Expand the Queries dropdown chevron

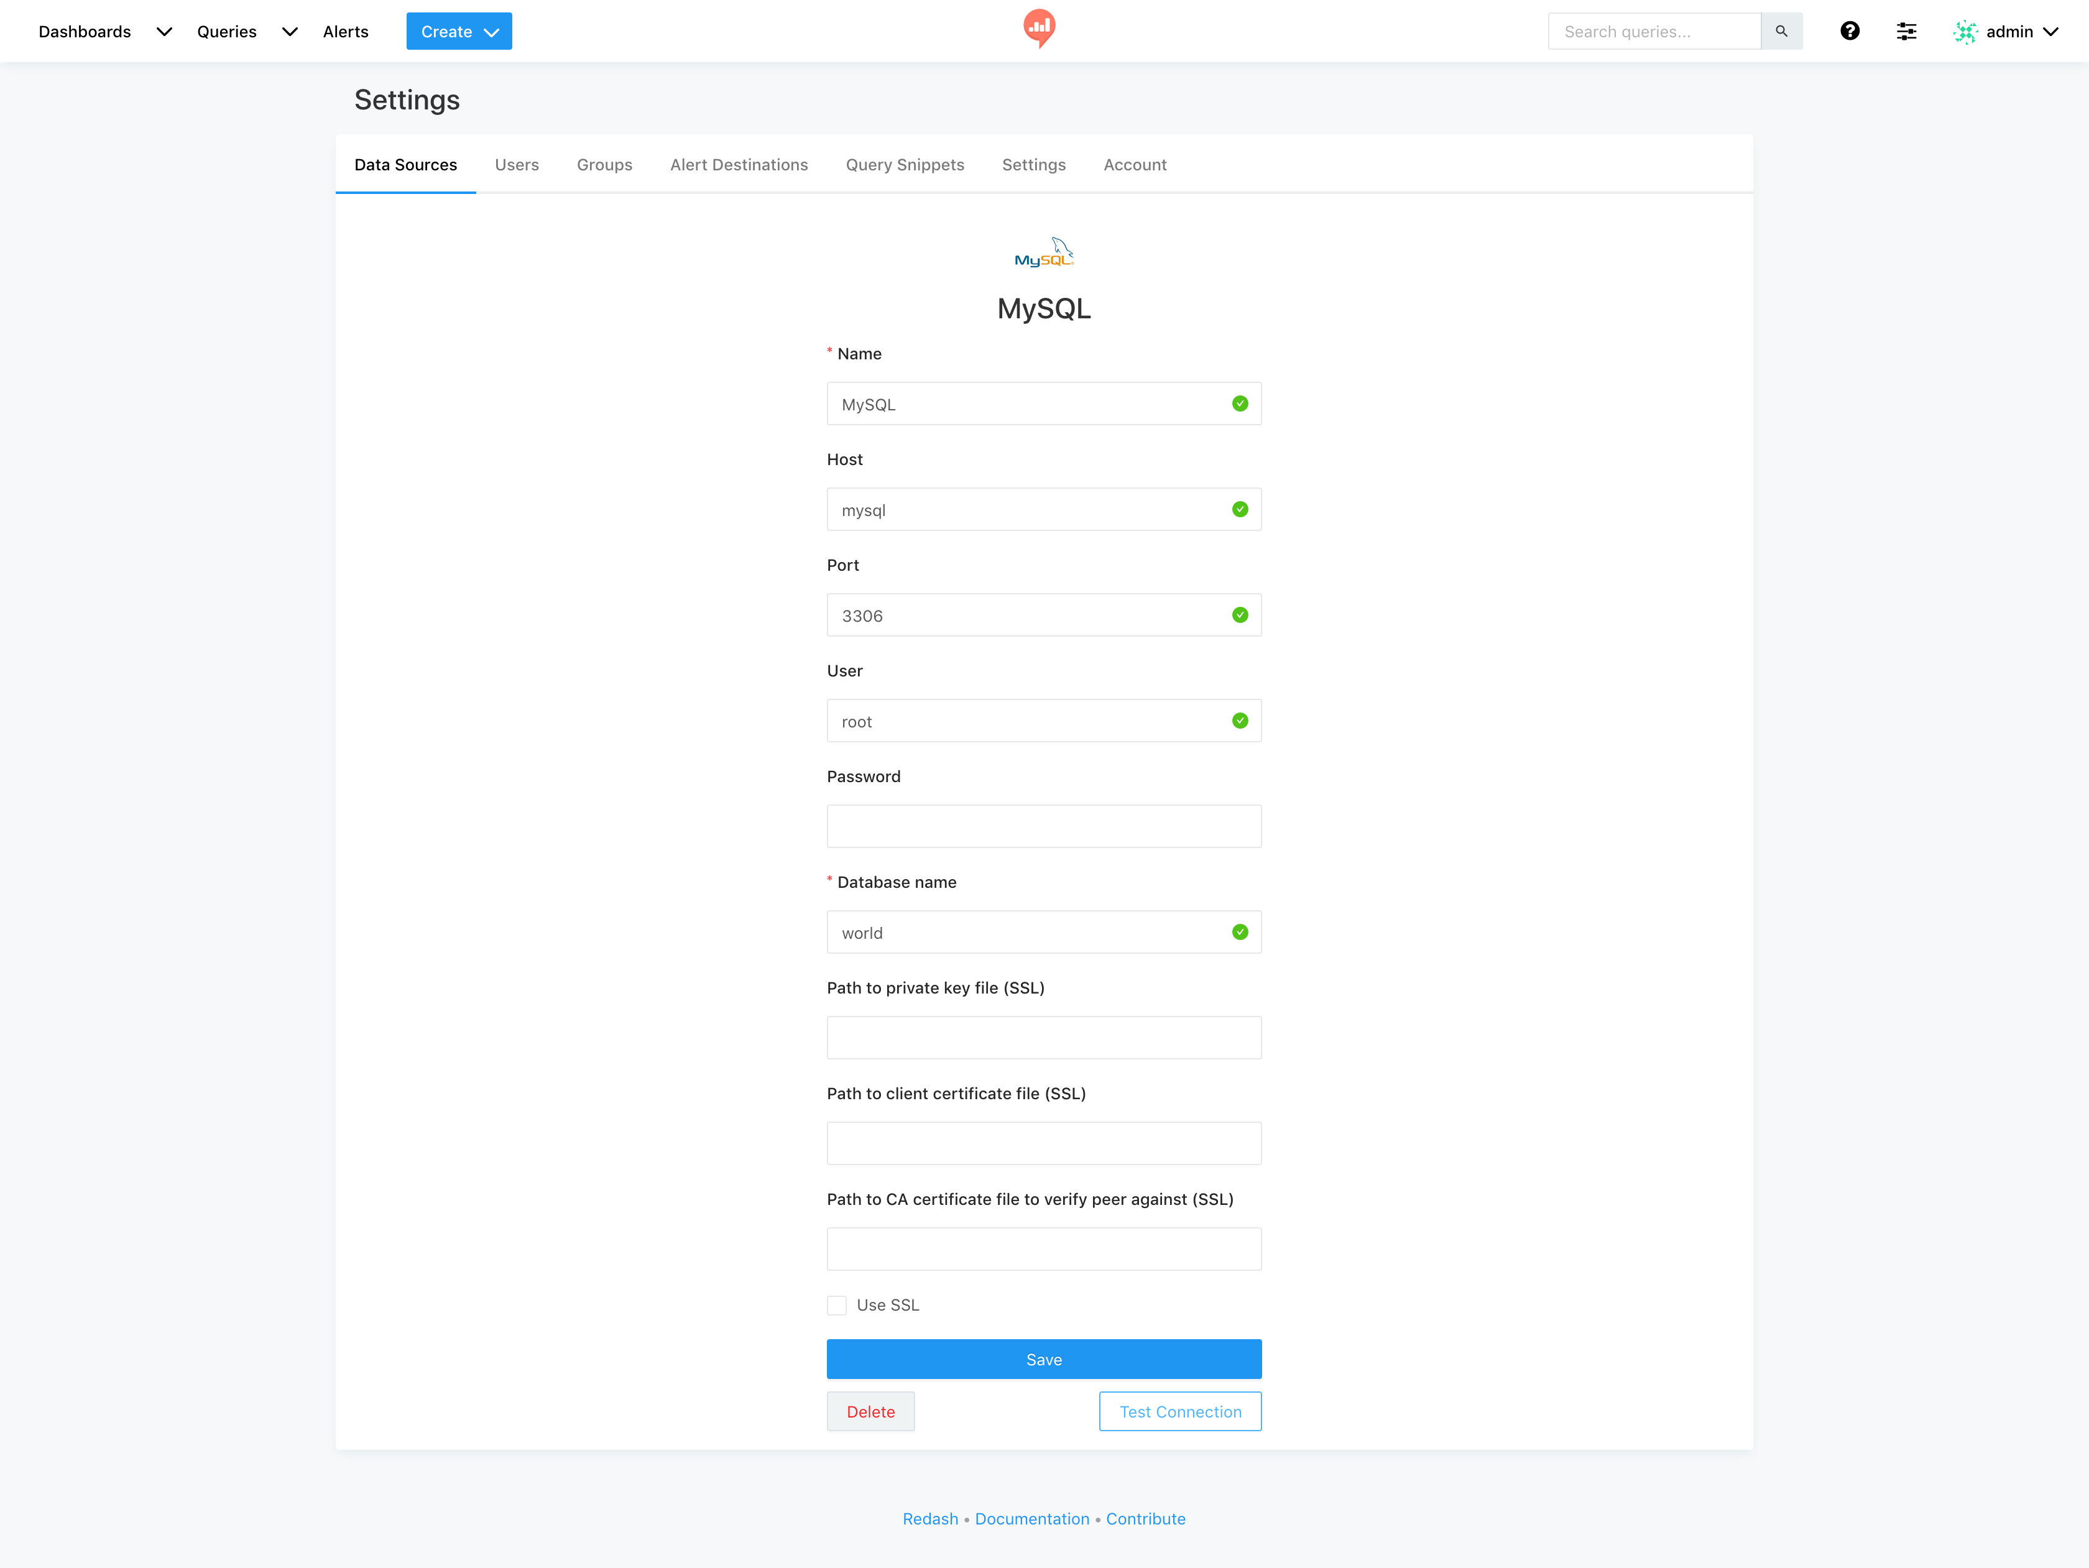(x=289, y=31)
